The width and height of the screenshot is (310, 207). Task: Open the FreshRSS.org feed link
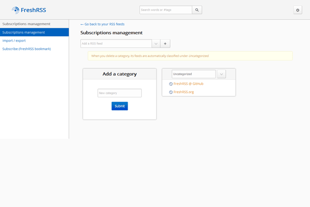[183, 92]
